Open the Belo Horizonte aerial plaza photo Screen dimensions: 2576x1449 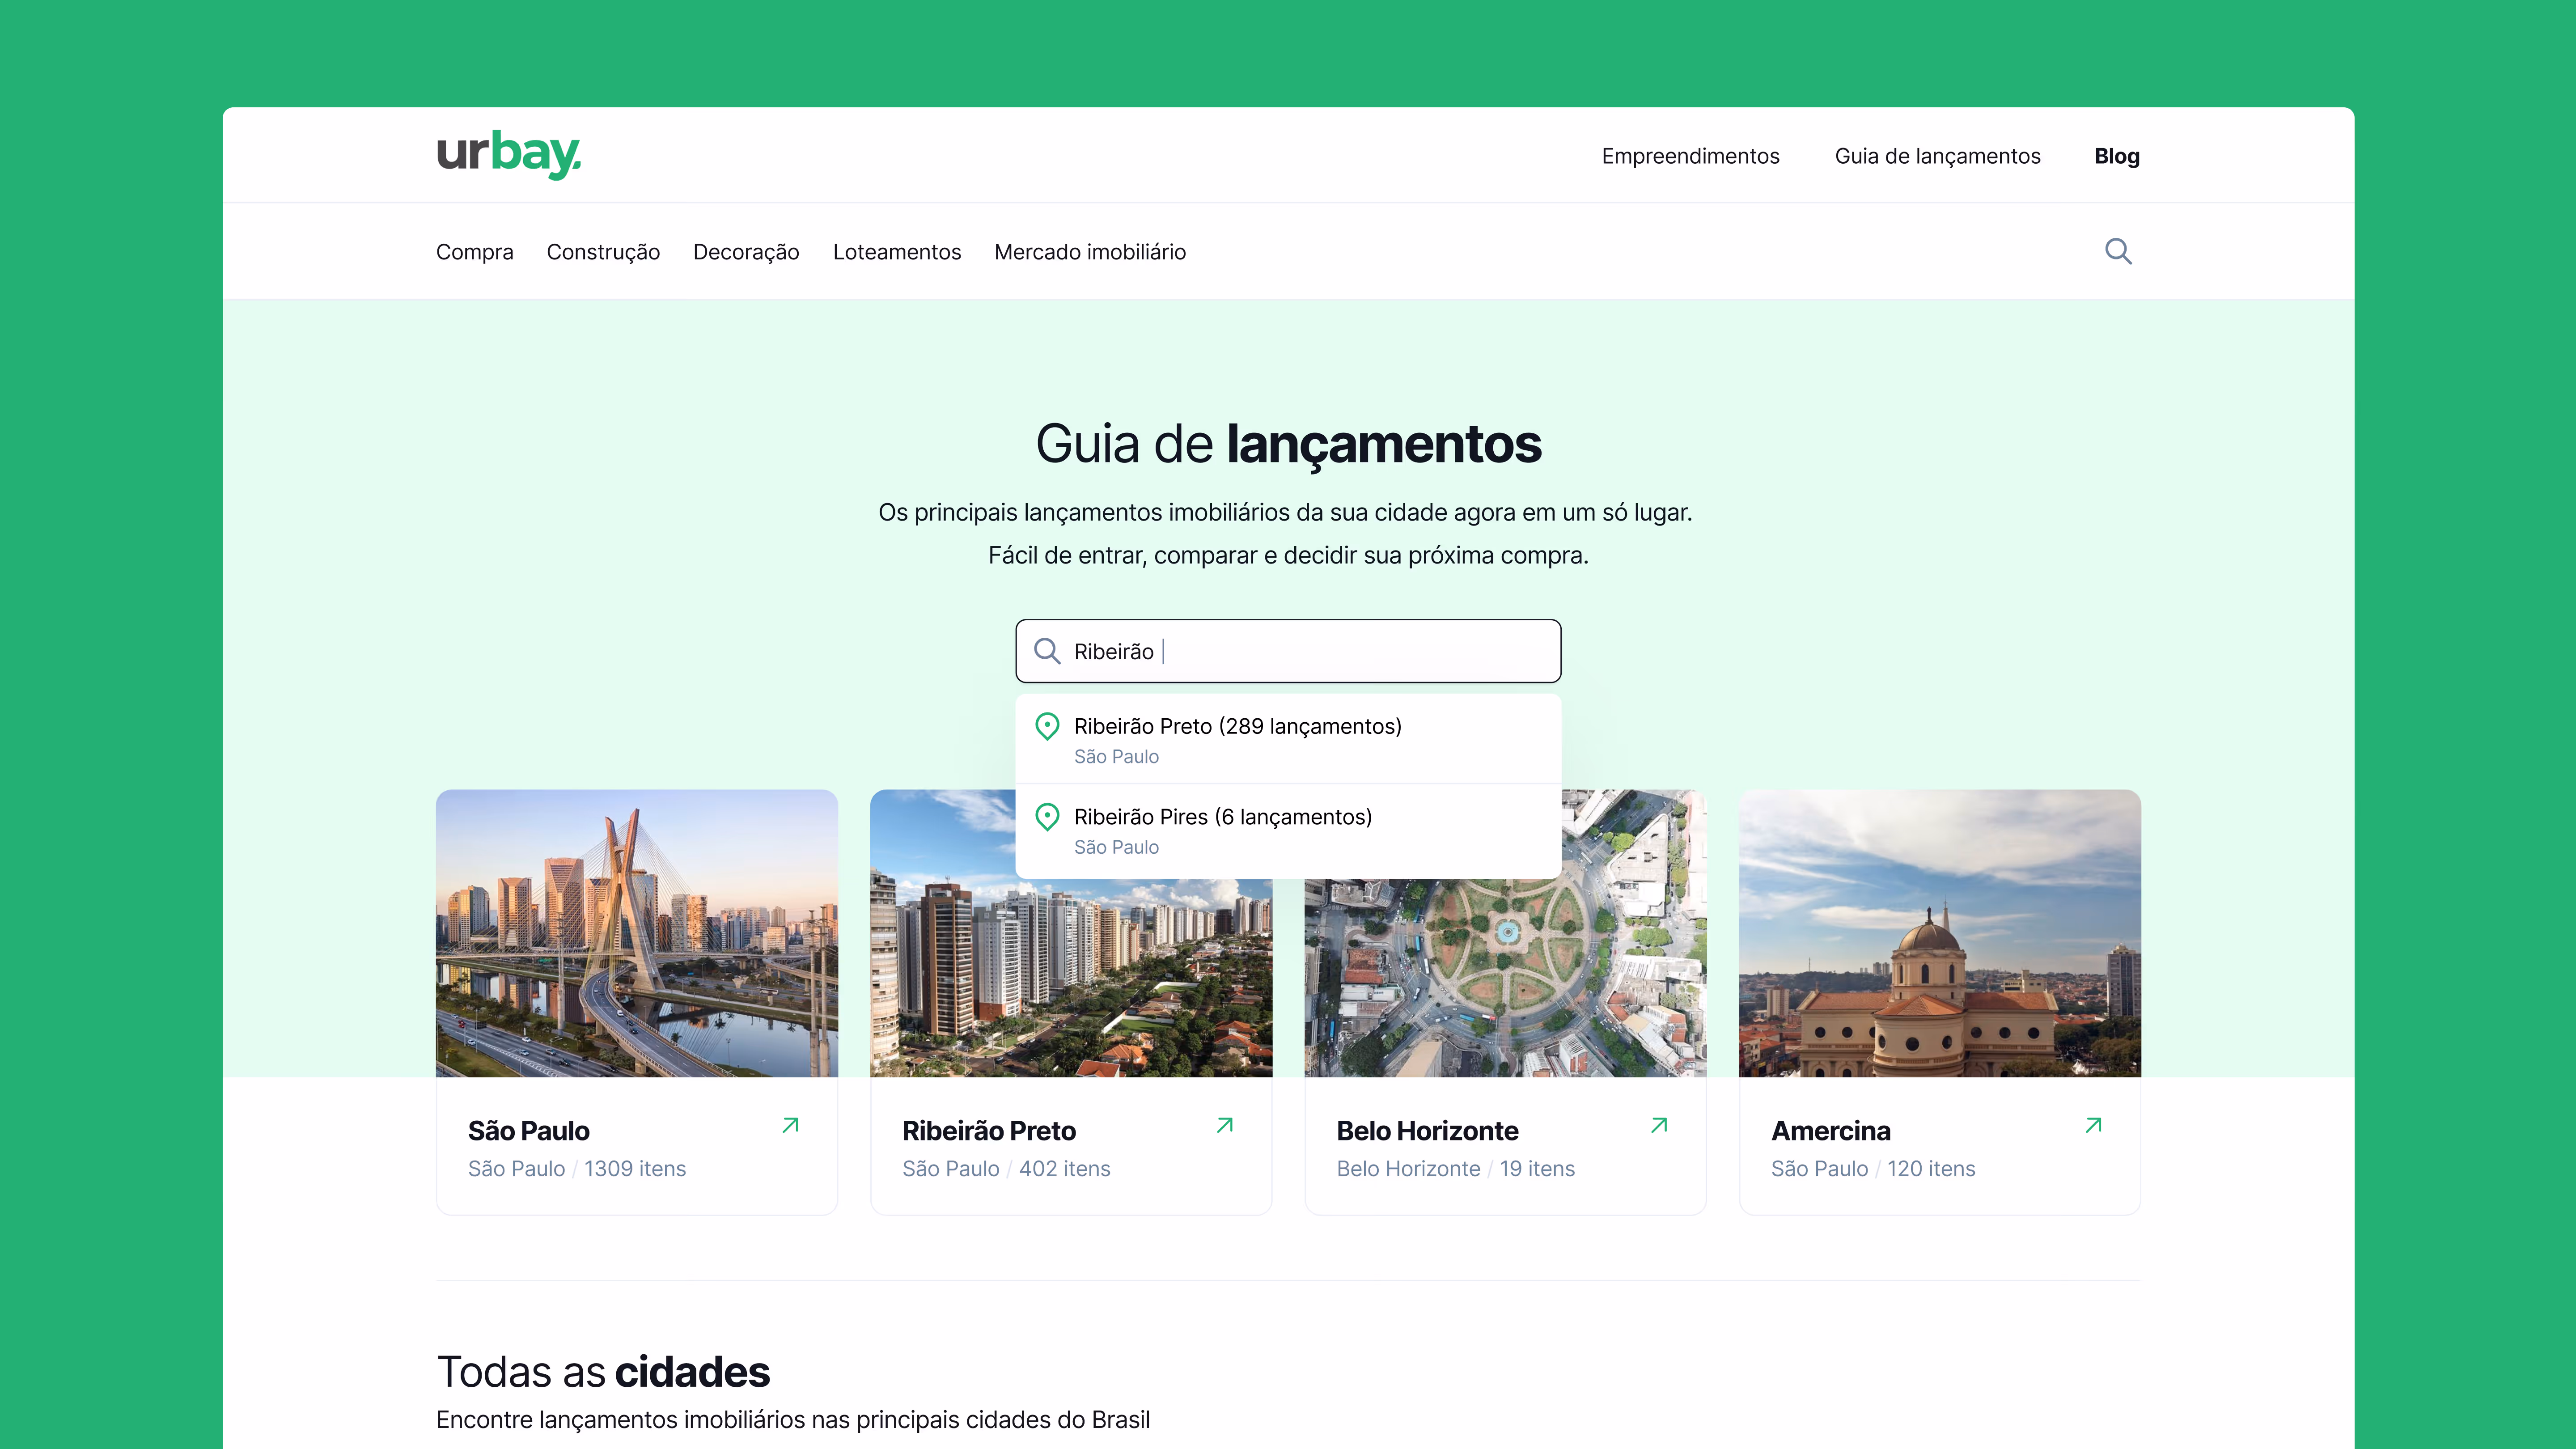[1505, 977]
